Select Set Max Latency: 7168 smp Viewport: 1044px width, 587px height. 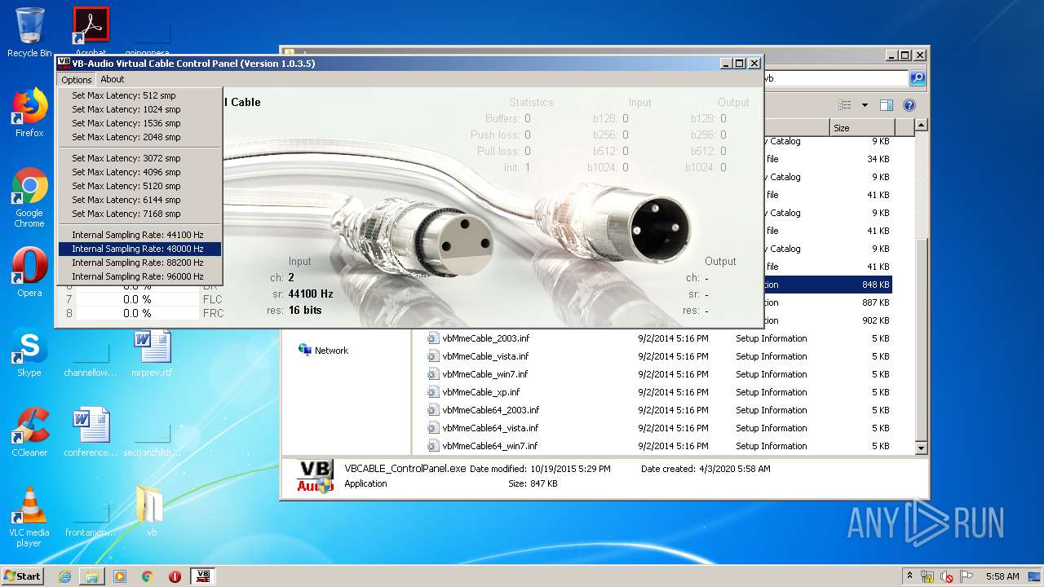click(x=139, y=214)
